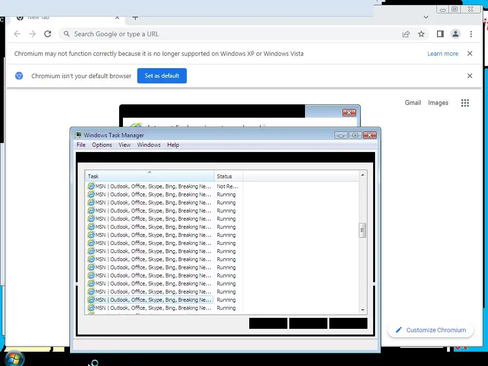The width and height of the screenshot is (488, 366).
Task: Open Chromium's side panel icon
Action: tap(440, 34)
